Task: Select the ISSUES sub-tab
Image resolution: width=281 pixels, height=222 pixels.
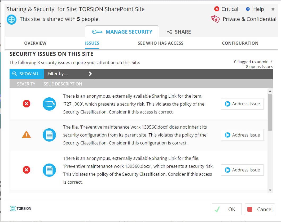Action: tap(92, 43)
